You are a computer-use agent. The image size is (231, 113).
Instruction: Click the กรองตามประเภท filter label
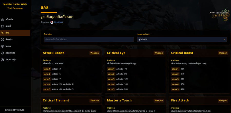point(143,34)
